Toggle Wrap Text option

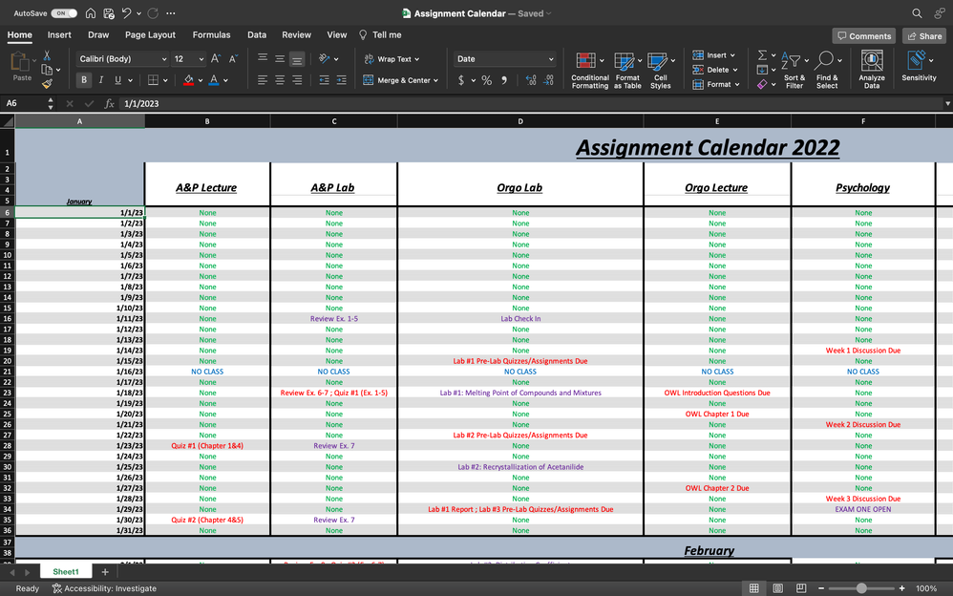pyautogui.click(x=392, y=59)
